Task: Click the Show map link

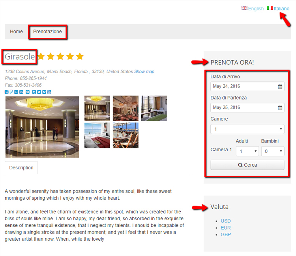Action: click(x=144, y=72)
